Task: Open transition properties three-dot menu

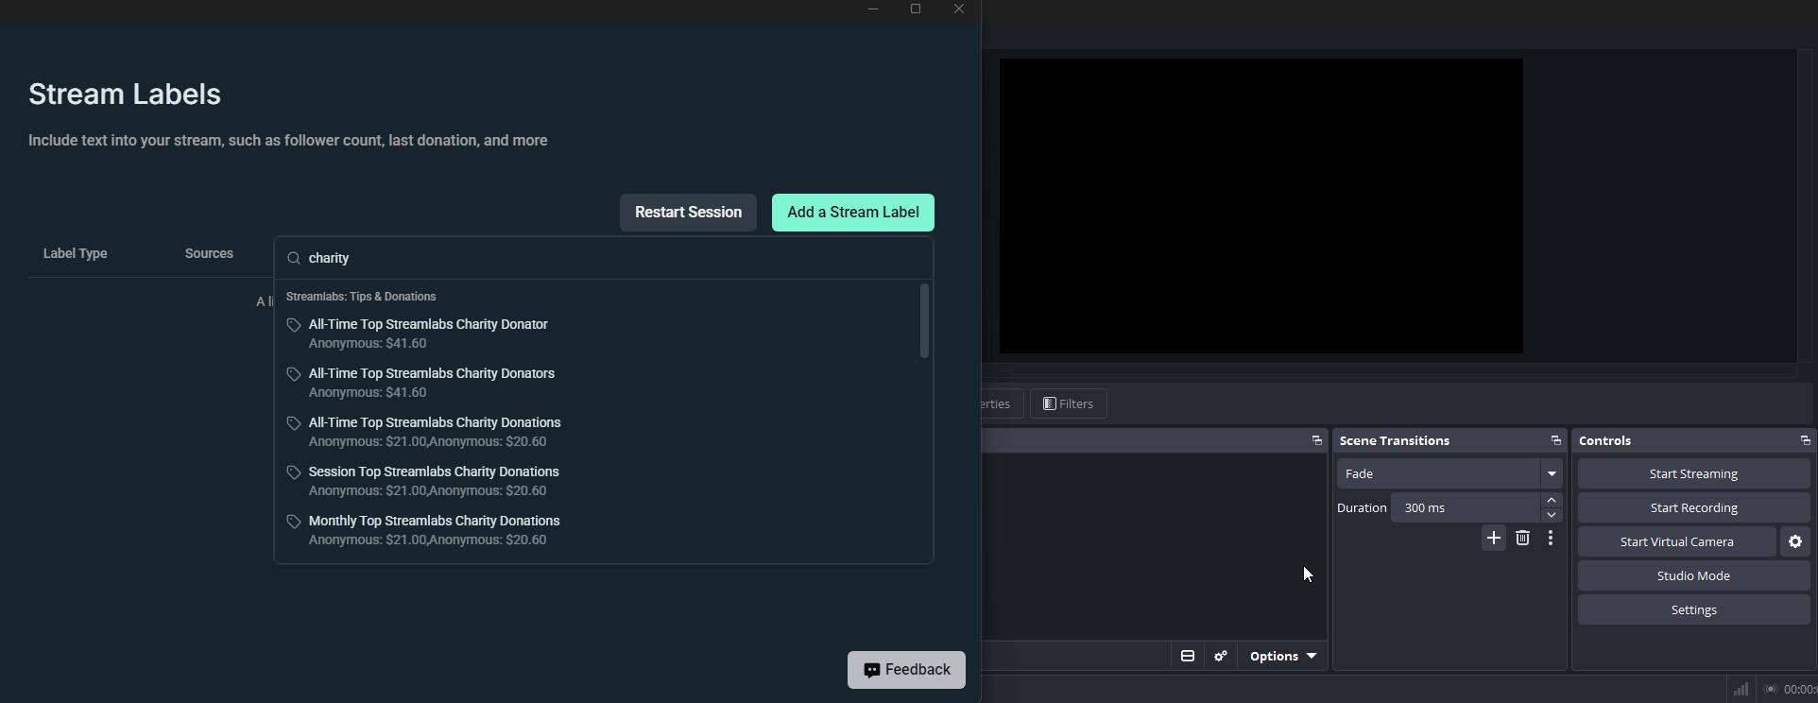Action: [1551, 538]
